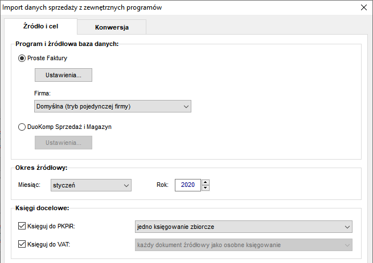This screenshot has height=263, width=373.
Task: Click the disabled Ustawienia button under DuoKomp
Action: pos(63,143)
